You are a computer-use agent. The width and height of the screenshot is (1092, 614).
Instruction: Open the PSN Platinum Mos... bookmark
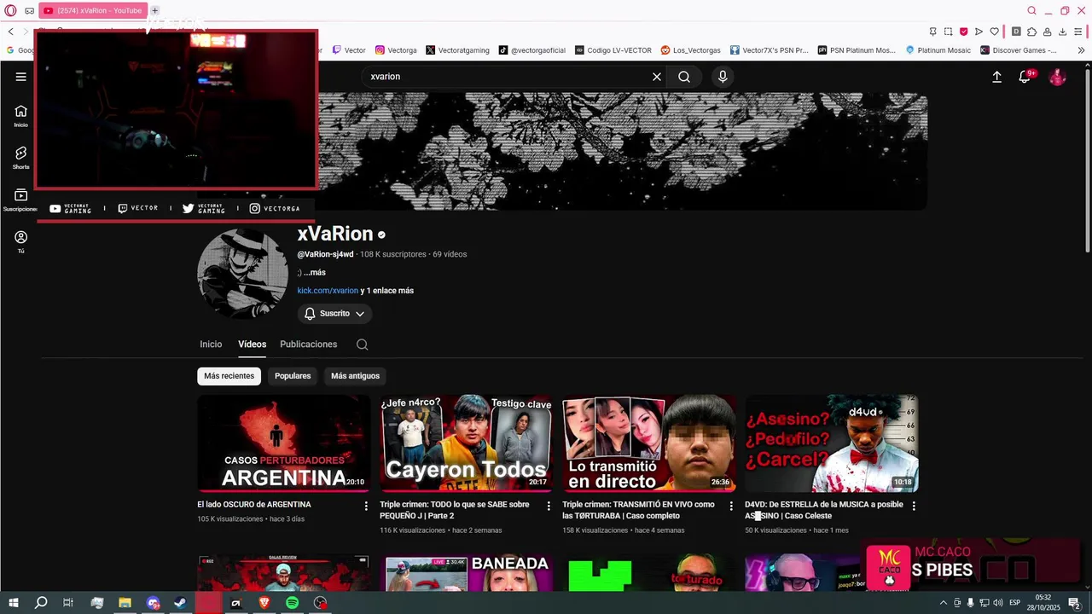pyautogui.click(x=857, y=50)
